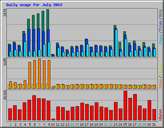Click the Hits legend label
164x128 pixels.
point(160,13)
